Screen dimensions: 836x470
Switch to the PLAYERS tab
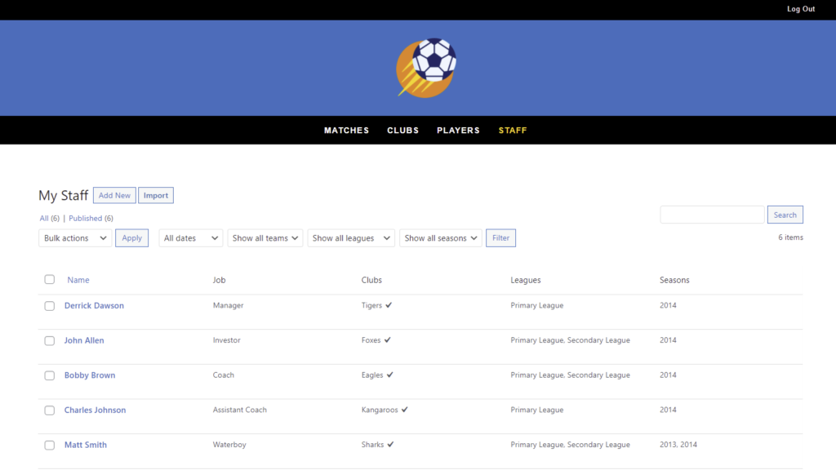pyautogui.click(x=458, y=130)
